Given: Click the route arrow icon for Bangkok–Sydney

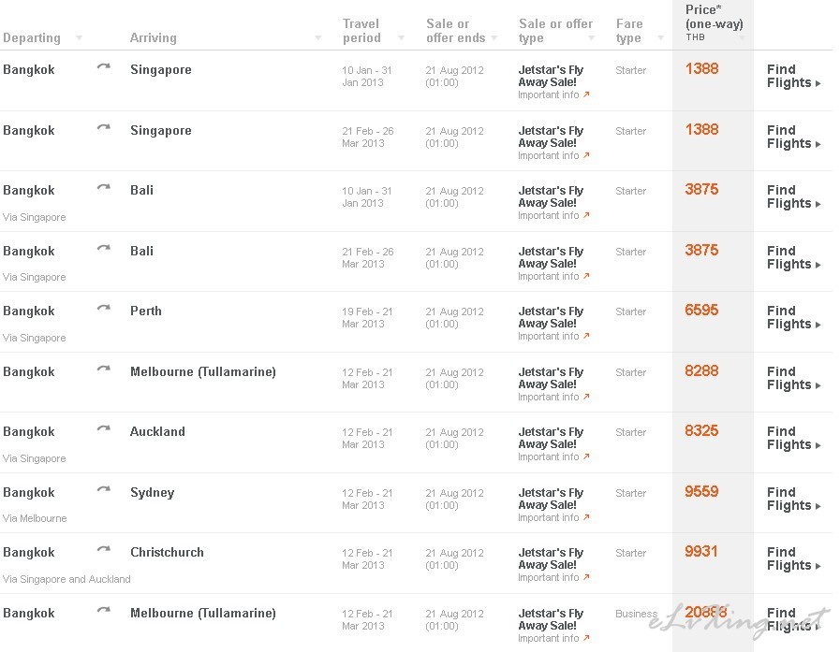Looking at the screenshot, I should coord(103,489).
